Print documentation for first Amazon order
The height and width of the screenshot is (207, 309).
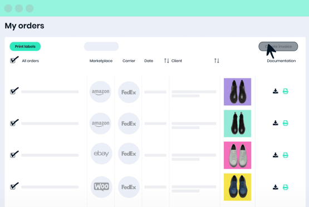286,91
